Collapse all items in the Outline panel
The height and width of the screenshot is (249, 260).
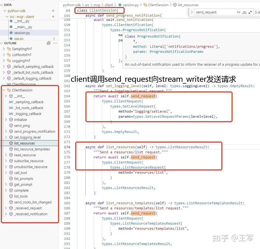[48, 43]
